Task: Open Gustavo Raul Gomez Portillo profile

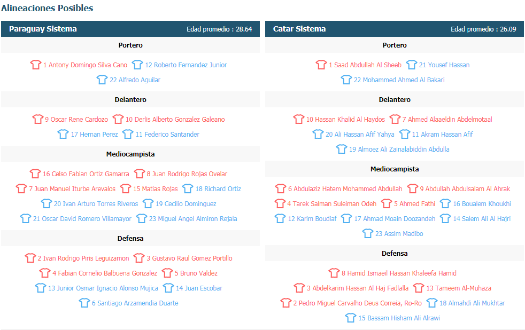Action: [x=189, y=258]
